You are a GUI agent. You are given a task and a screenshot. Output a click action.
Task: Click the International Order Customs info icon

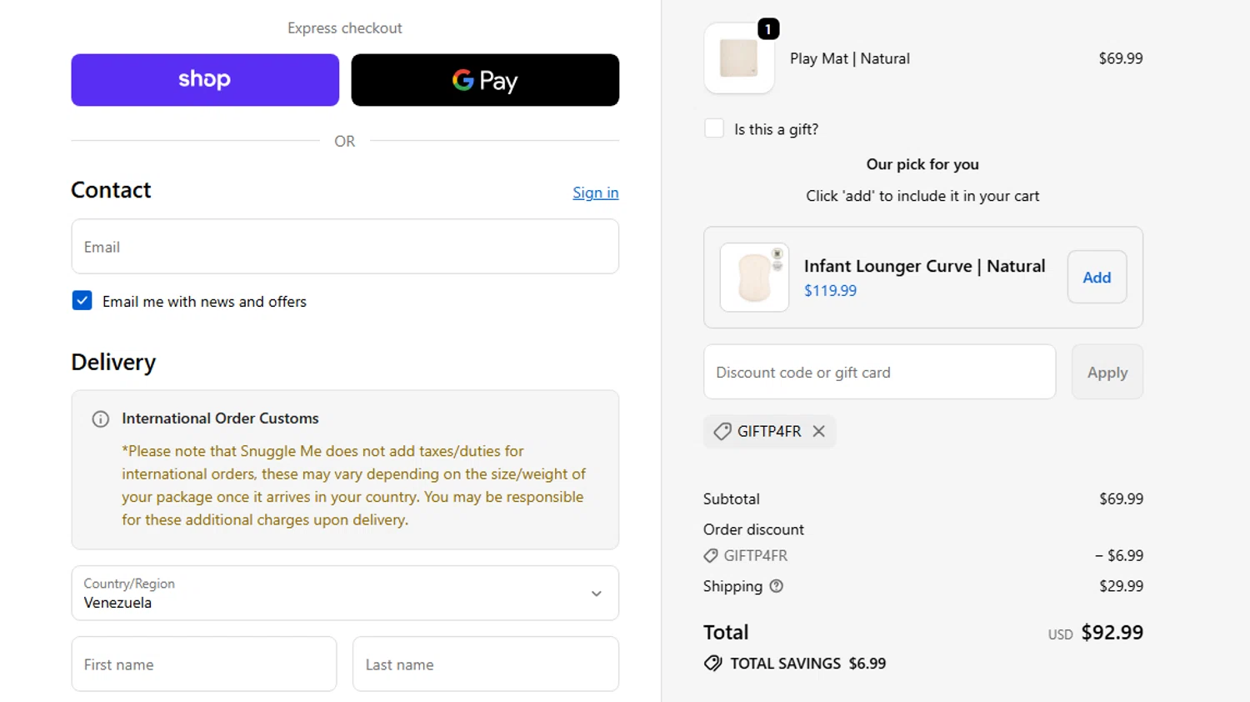pos(100,419)
